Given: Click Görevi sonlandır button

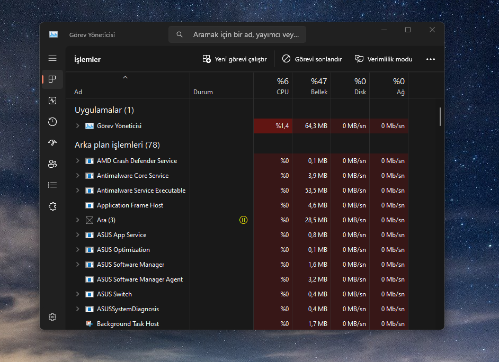Looking at the screenshot, I should [312, 59].
